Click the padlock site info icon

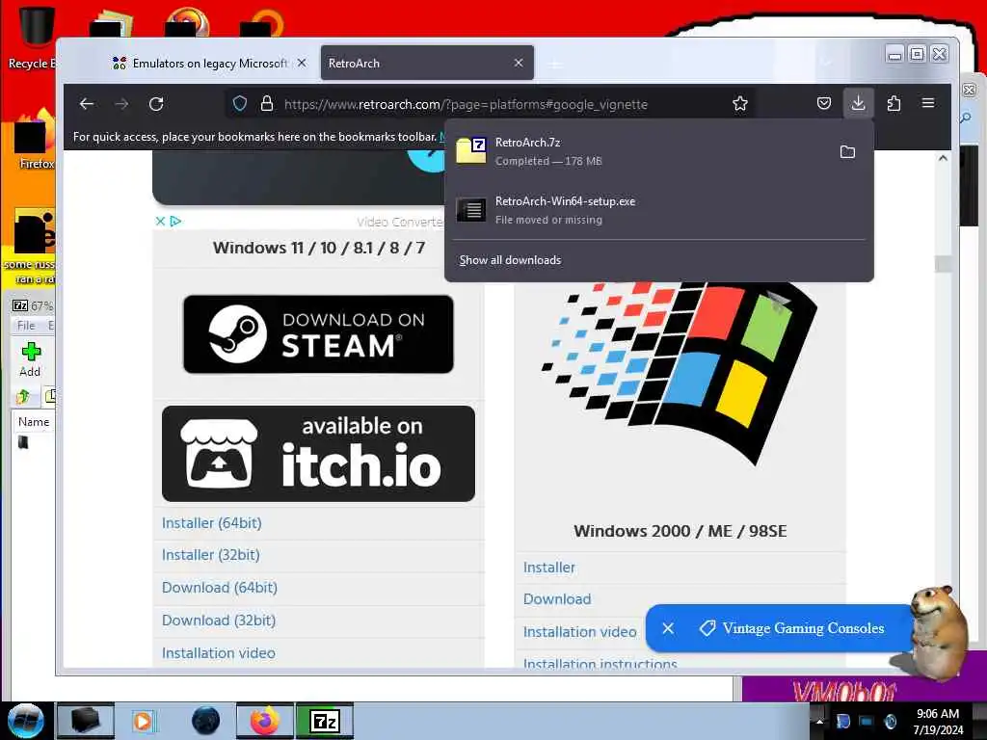[267, 104]
